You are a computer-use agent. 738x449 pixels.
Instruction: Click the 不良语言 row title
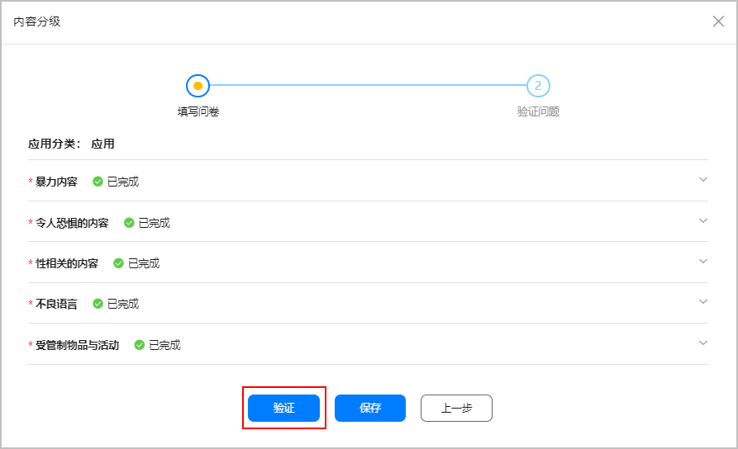coord(56,304)
